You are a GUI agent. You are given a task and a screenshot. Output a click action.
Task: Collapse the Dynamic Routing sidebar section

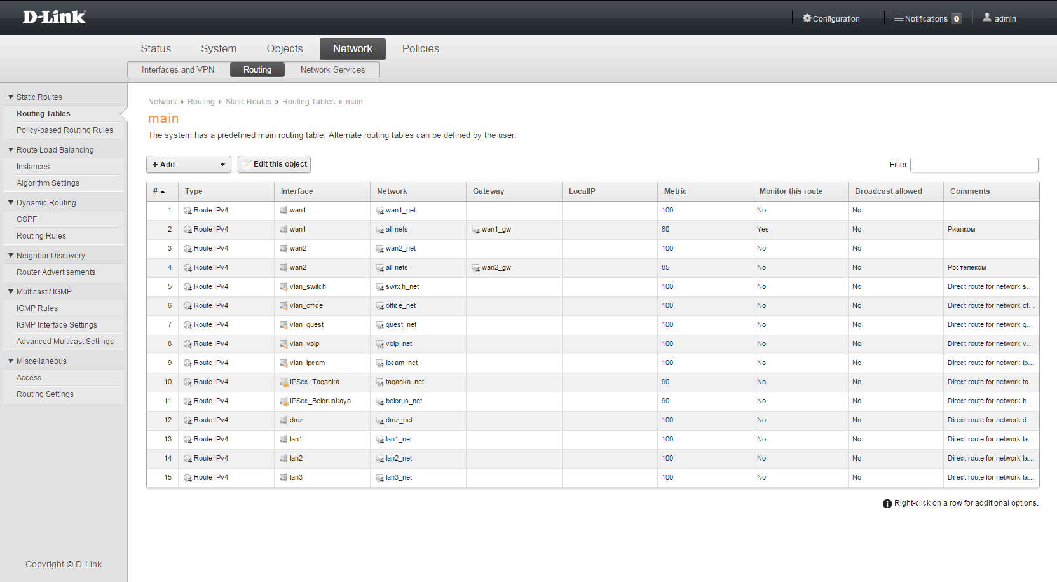tap(11, 203)
